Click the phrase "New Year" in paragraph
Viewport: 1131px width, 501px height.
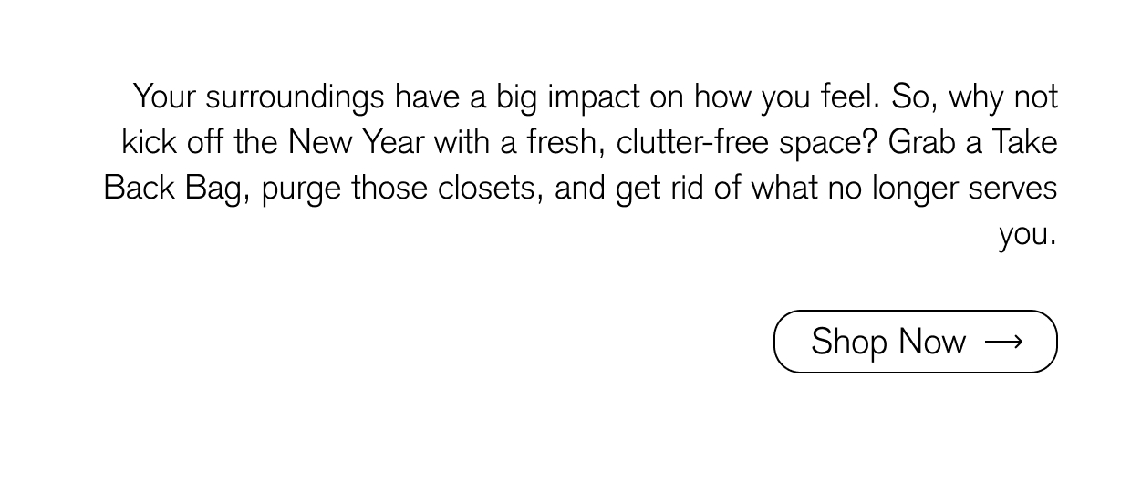tap(357, 142)
